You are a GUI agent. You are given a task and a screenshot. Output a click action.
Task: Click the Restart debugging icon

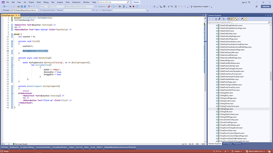[x=136, y=7]
